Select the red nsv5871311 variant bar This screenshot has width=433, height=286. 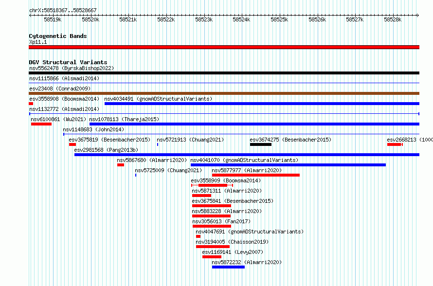click(201, 196)
